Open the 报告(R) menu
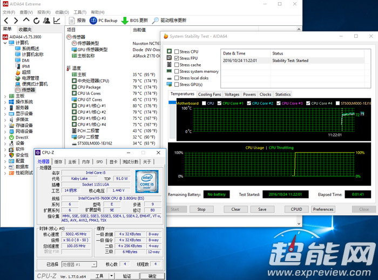Image resolution: width=378 pixels, height=280 pixels. coord(44,12)
